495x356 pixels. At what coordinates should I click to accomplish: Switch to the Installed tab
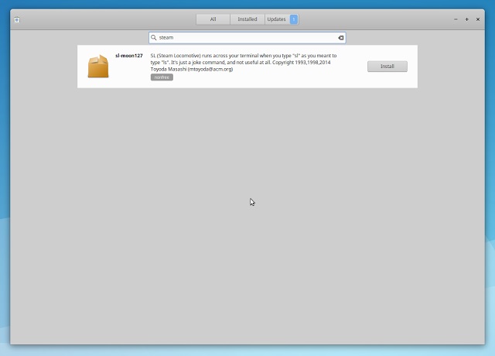tap(247, 19)
